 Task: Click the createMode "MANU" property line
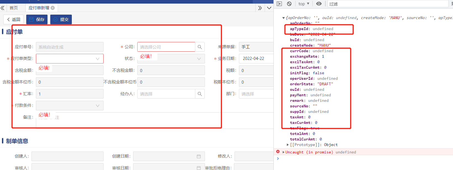[x=310, y=45]
